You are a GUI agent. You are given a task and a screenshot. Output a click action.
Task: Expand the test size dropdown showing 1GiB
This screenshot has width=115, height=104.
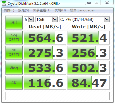point(55,19)
